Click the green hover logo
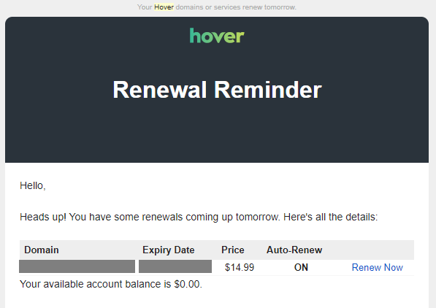The image size is (436, 308). pos(217,36)
